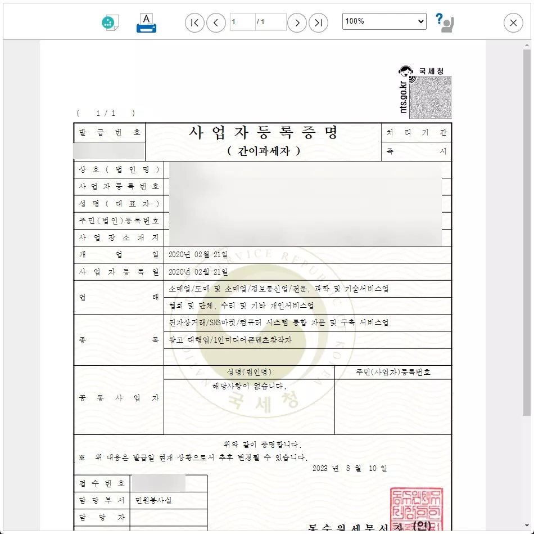Click the 담당부서 label
This screenshot has height=534, width=534.
click(102, 500)
